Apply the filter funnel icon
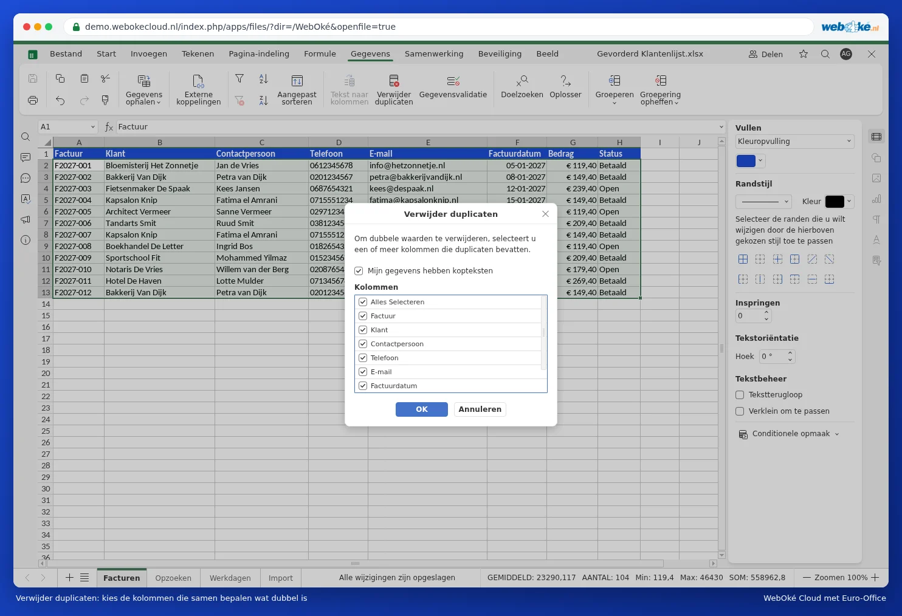 pyautogui.click(x=239, y=78)
